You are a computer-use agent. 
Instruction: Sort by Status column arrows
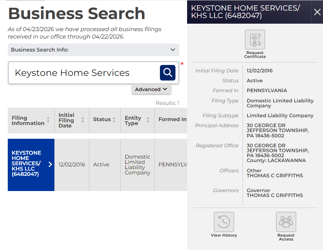(114, 120)
